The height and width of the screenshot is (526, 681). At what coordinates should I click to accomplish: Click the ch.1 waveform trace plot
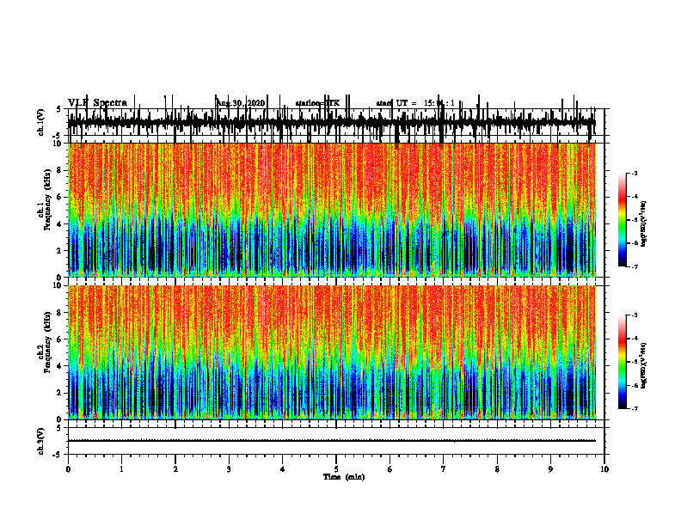(332, 122)
